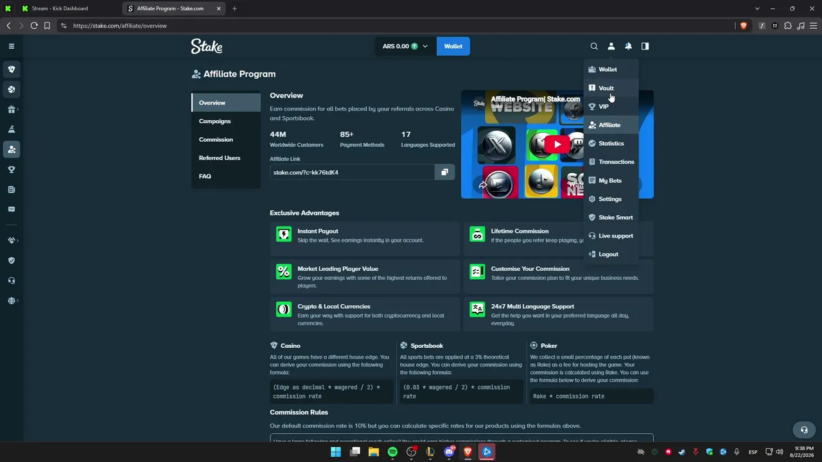This screenshot has height=462, width=822.
Task: Open the Language globe icon in sidebar
Action: point(11,300)
